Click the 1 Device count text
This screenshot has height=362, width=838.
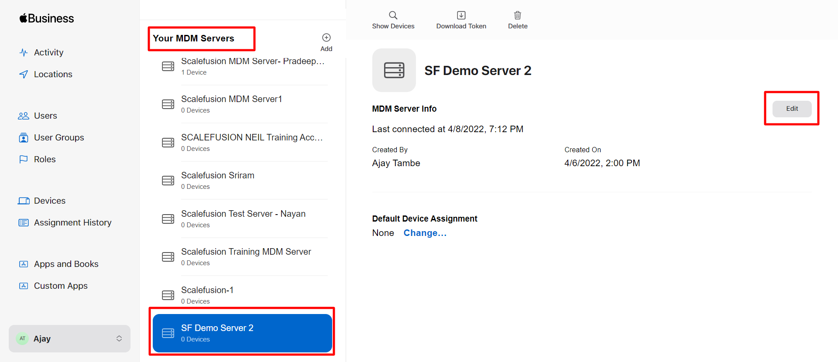coord(194,72)
